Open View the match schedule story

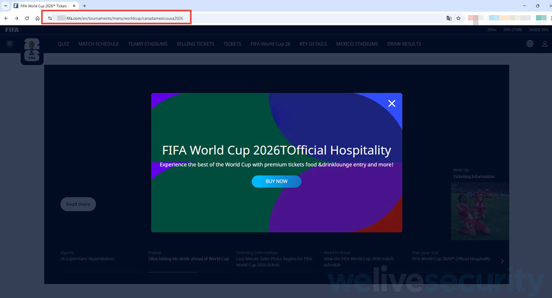(359, 262)
